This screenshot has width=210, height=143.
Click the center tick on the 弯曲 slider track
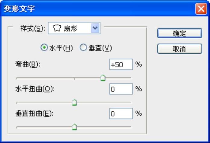[x=75, y=78]
